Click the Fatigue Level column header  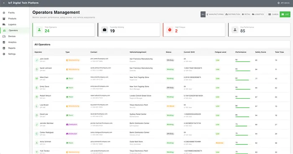(x=221, y=52)
